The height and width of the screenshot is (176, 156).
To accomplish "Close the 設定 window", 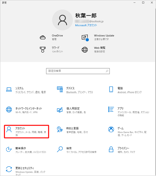I will tap(152, 3).
